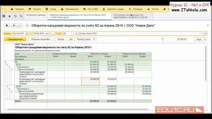Open the calendar for the end date 30.04.2015
212x119 pixels.
point(47,34)
